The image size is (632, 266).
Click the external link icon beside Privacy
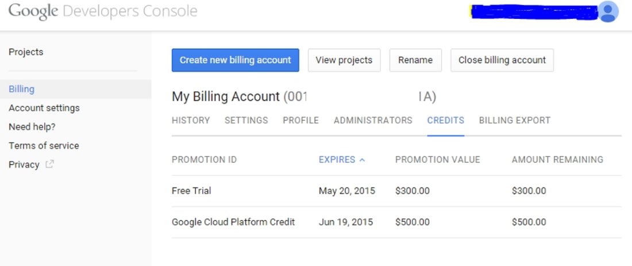(x=50, y=165)
